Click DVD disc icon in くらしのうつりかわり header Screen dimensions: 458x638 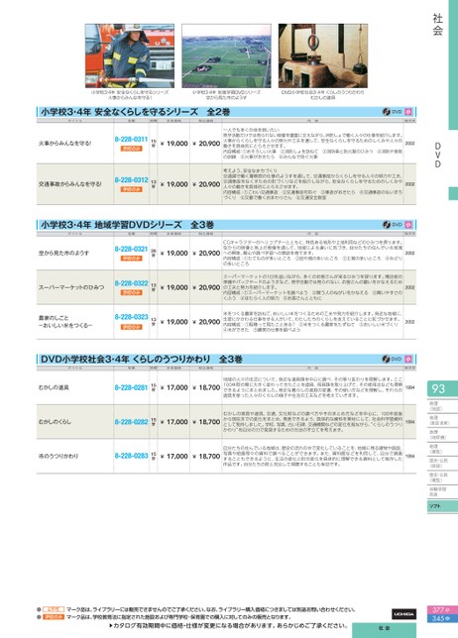(x=387, y=359)
